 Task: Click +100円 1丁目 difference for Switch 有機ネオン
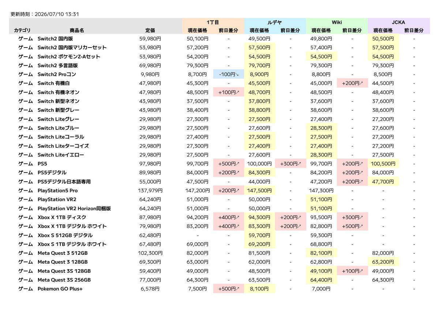tap(229, 92)
